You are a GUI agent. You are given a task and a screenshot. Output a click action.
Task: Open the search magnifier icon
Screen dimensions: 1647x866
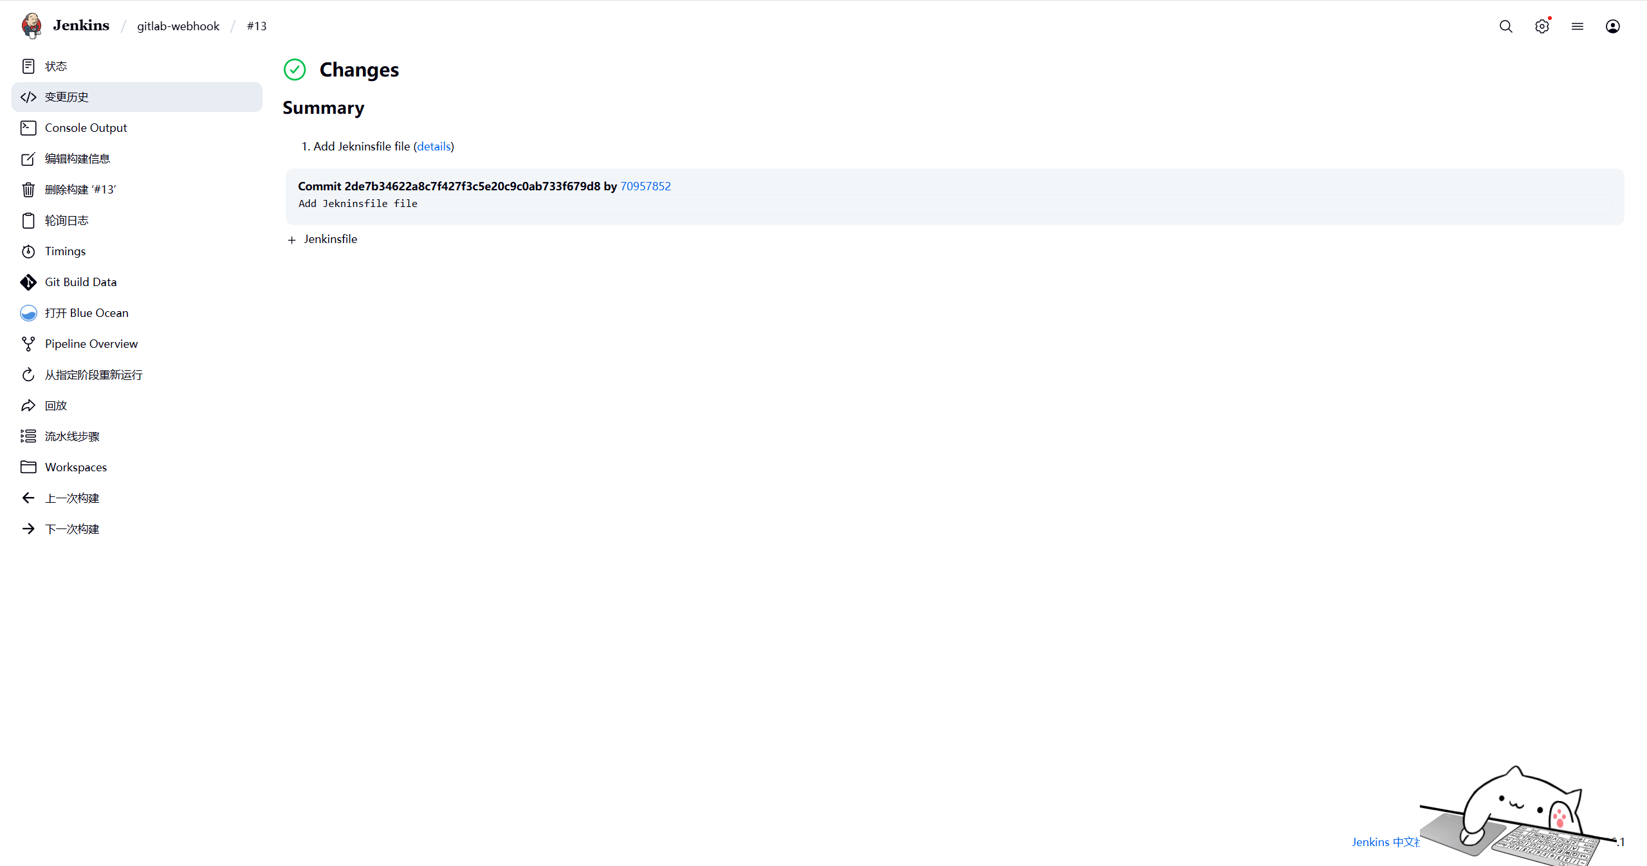tap(1505, 26)
